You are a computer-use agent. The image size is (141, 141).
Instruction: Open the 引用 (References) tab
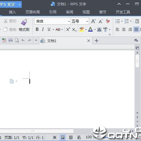click(53, 12)
